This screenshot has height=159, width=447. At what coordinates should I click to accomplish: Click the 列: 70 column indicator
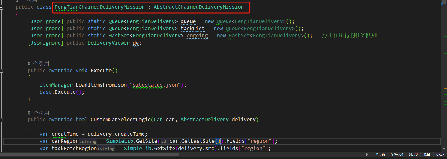click(413, 154)
